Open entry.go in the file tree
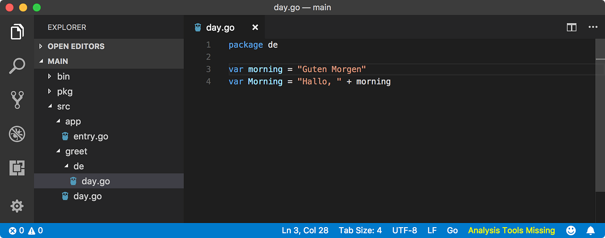 [90, 136]
